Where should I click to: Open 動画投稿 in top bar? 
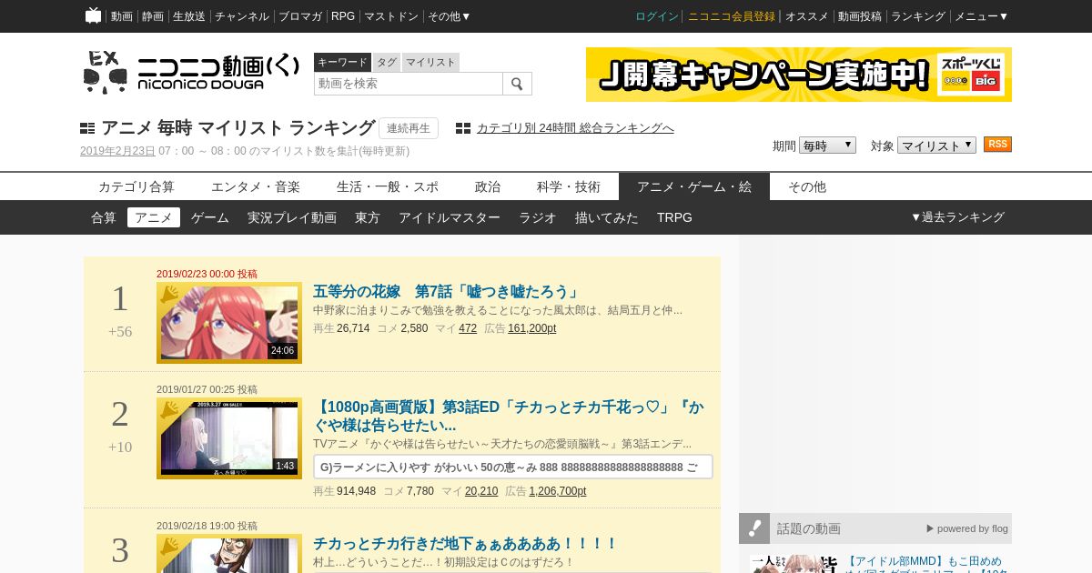pos(860,16)
